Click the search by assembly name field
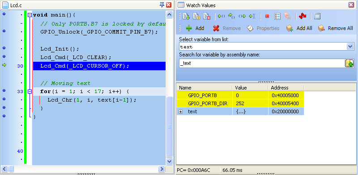The width and height of the screenshot is (358, 175). pos(262,63)
